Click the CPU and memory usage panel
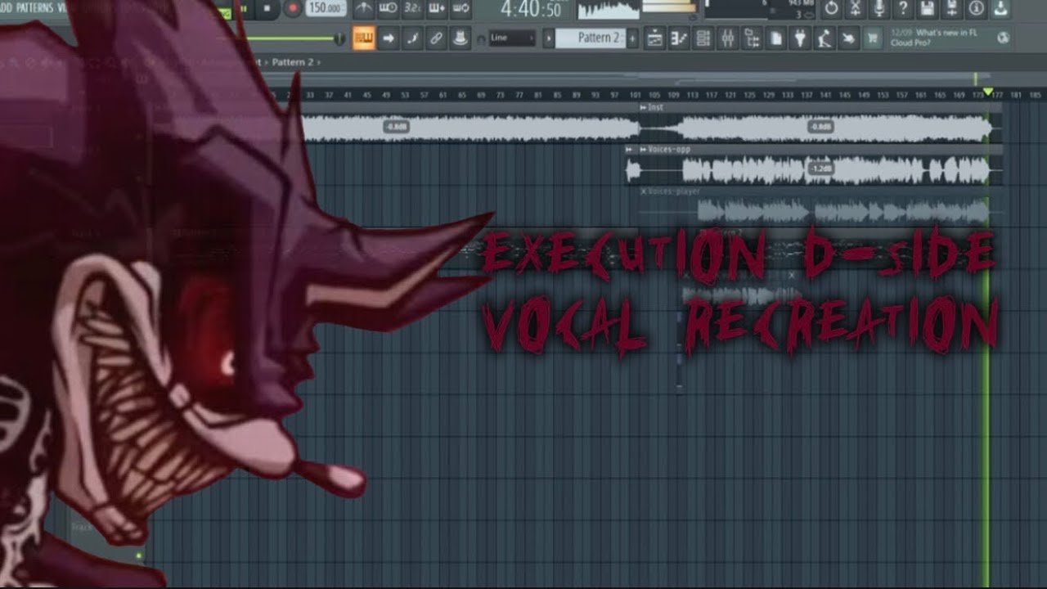1047x589 pixels. click(x=759, y=10)
